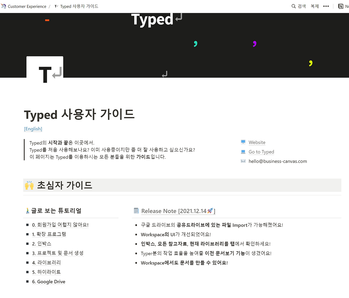Click the line 이 페이지는 Typed를 이용하시는
Viewport: 349px width, 298px height.
coord(98,157)
